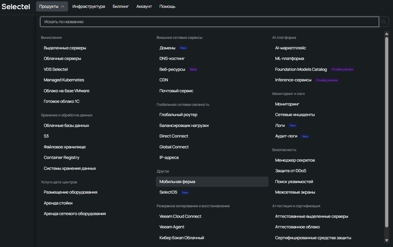
Task: Open Foundation Models Catalog
Action: click(301, 69)
